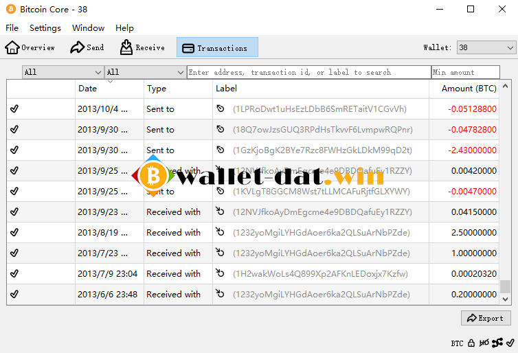Click the HD wallet disabled icon
Screen dimensions: 518x353
click(x=484, y=343)
